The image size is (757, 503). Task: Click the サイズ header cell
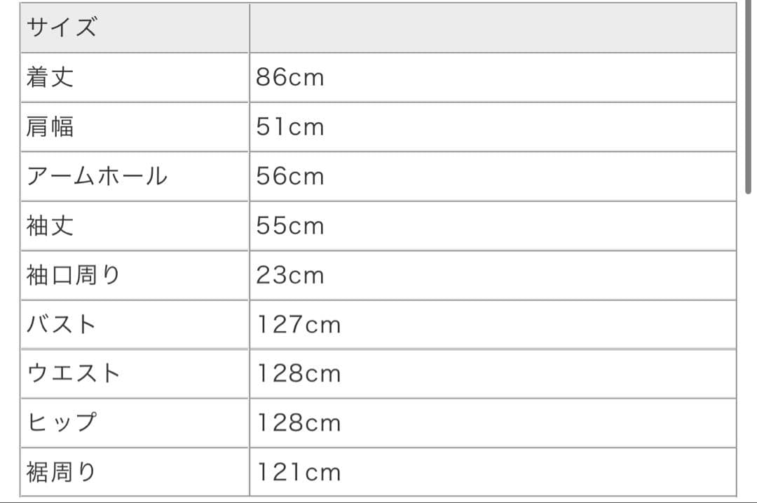coord(62,28)
